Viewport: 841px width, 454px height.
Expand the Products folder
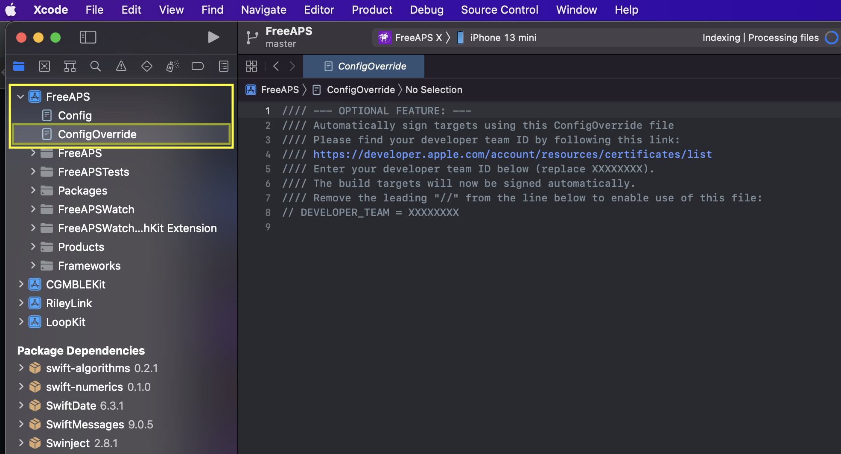coord(33,247)
